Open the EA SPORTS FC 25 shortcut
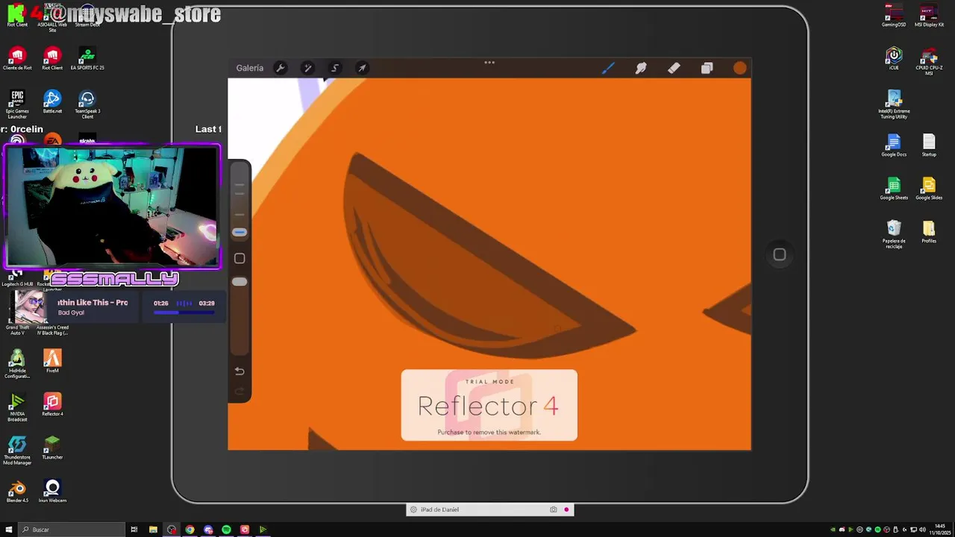Screen dimensions: 955x537 coord(87,60)
